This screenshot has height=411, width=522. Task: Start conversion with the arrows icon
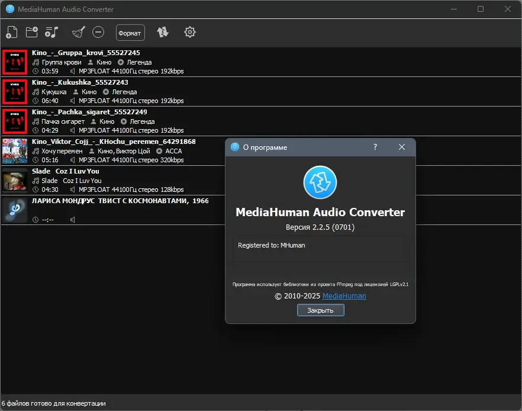(x=163, y=32)
